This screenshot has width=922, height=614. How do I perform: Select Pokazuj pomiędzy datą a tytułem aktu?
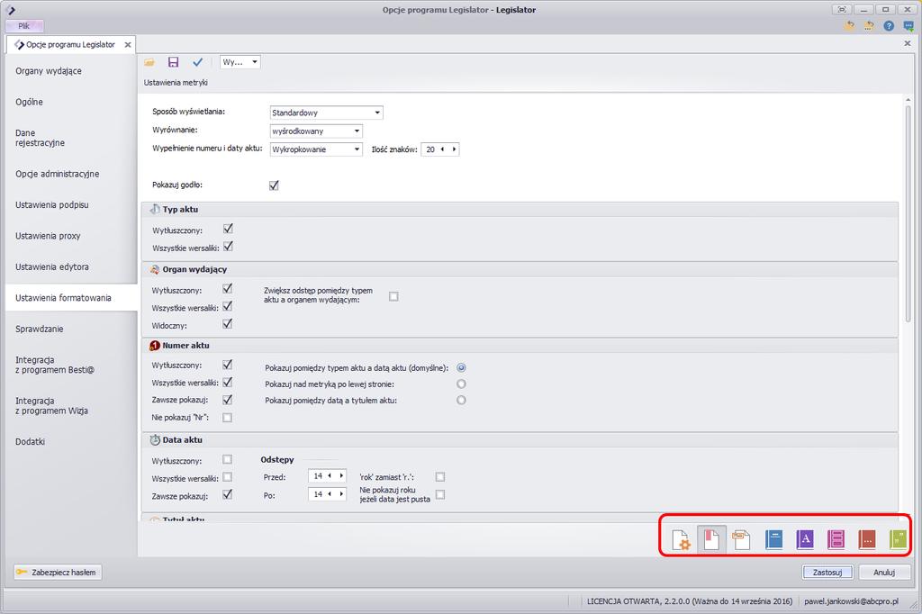click(461, 401)
